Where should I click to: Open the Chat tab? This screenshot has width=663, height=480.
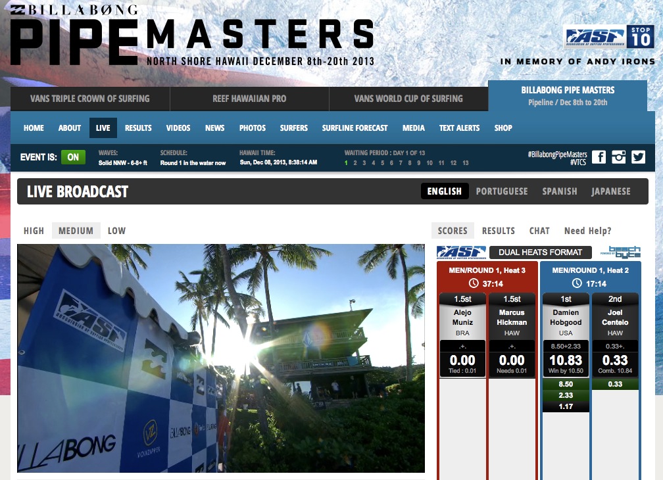539,231
